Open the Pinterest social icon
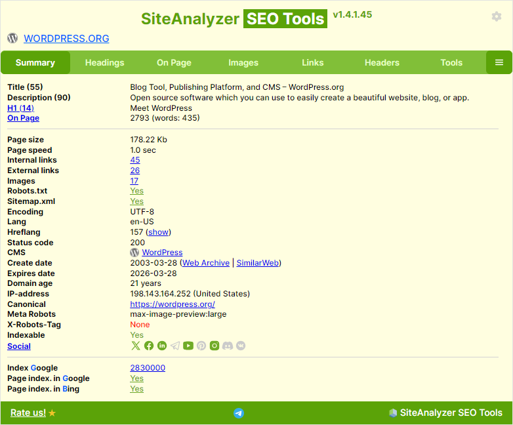This screenshot has height=425, width=513. click(201, 346)
